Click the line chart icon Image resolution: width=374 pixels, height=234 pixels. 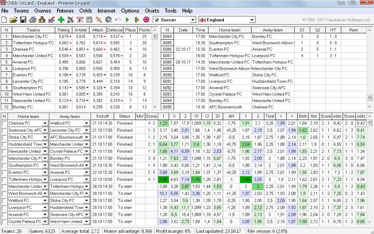[52, 20]
